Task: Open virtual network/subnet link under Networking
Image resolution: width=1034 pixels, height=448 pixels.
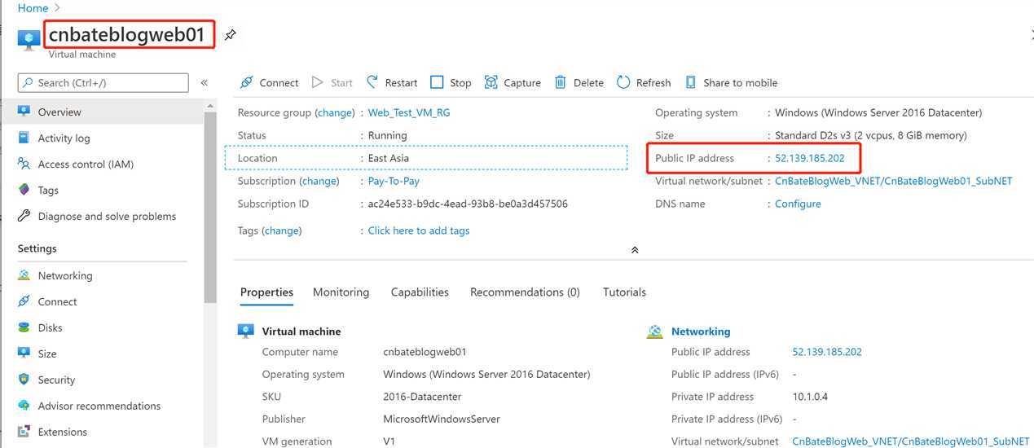Action: click(911, 441)
